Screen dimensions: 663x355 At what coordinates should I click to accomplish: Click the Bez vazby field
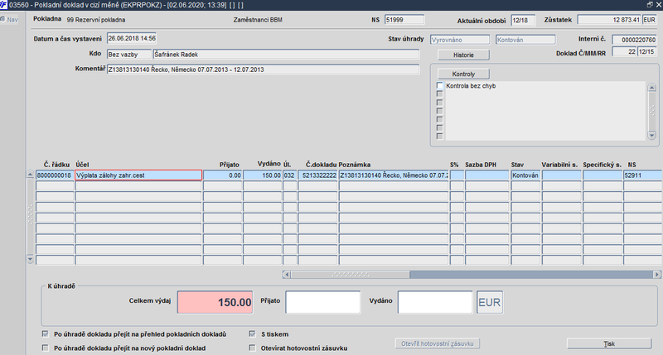[x=129, y=55]
